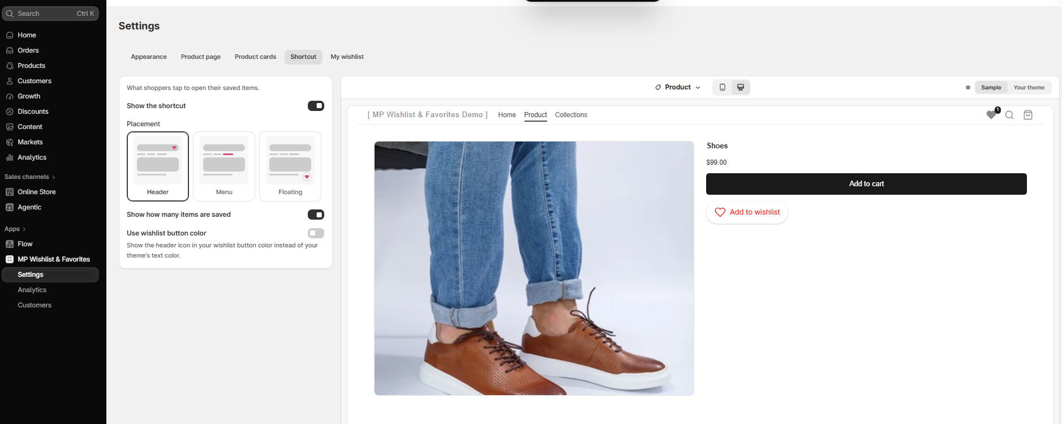
Task: Click the MP Wishlist & Favorites app icon
Action: tap(10, 259)
